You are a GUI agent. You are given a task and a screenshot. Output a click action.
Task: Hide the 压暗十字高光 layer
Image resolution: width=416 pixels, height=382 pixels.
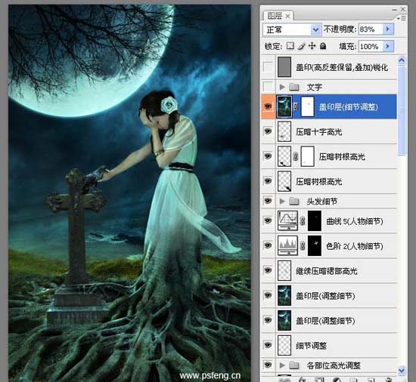pos(268,131)
